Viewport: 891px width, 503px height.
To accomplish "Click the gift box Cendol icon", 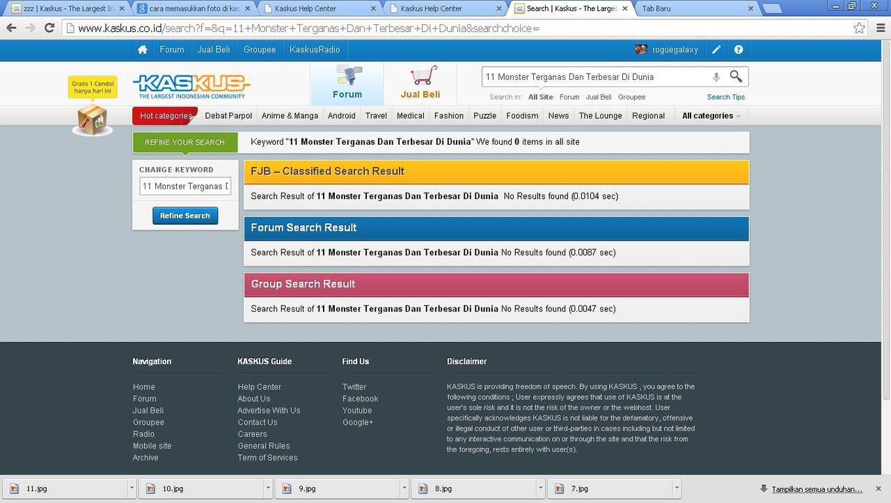I will pyautogui.click(x=92, y=120).
